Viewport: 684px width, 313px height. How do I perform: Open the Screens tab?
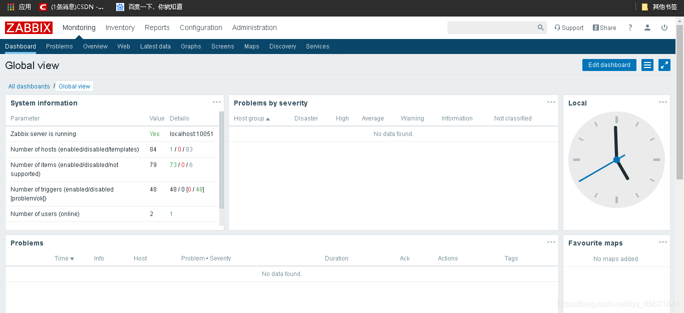[x=223, y=46]
